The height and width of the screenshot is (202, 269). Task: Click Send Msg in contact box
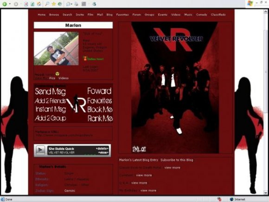(x=50, y=91)
